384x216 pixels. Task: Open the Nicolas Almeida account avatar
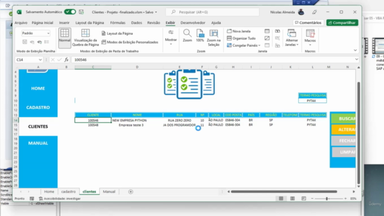click(x=301, y=12)
